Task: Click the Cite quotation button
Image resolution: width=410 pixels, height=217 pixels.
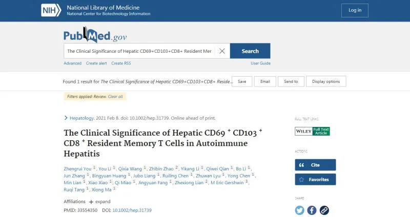Action: 315,165
